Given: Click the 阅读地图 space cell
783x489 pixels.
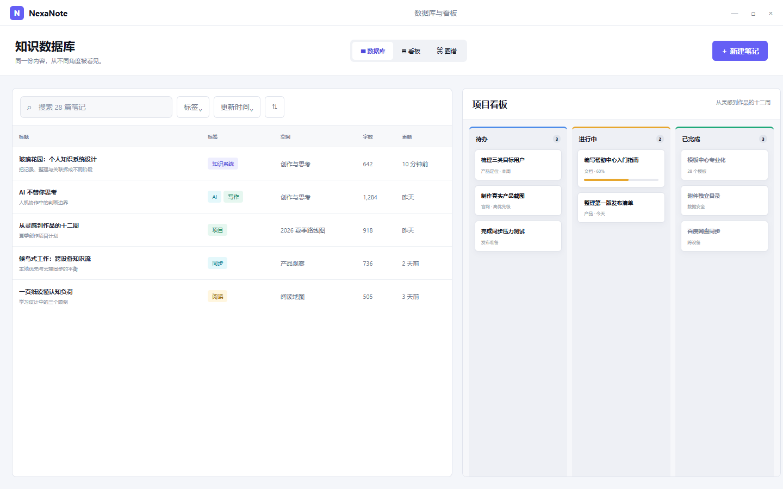Looking at the screenshot, I should (x=293, y=297).
